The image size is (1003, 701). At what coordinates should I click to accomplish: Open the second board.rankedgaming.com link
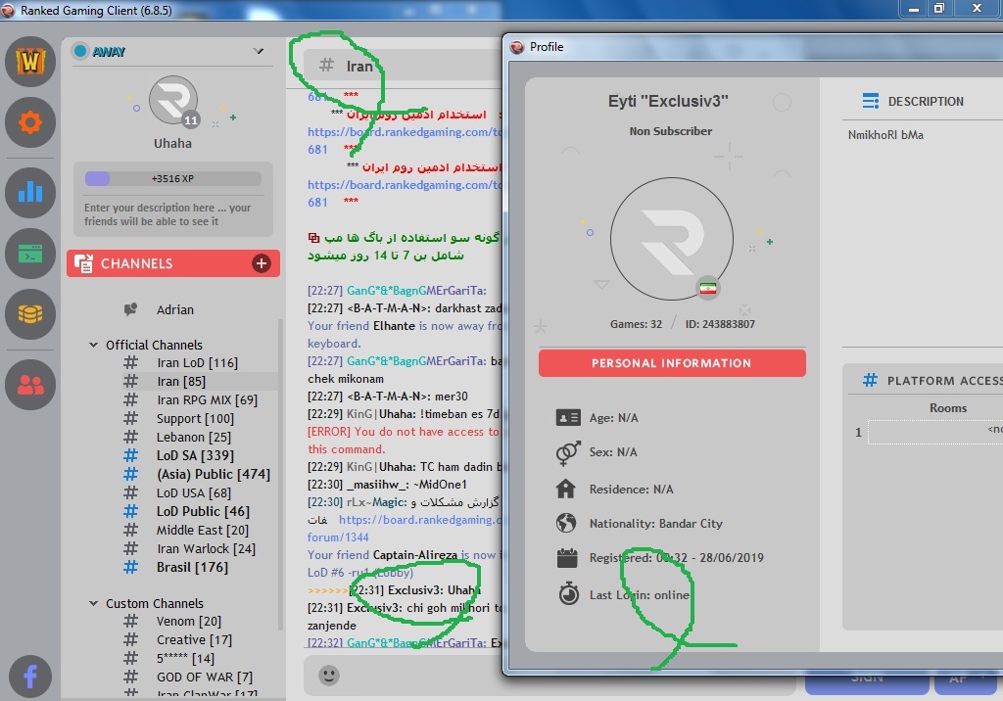click(x=405, y=185)
